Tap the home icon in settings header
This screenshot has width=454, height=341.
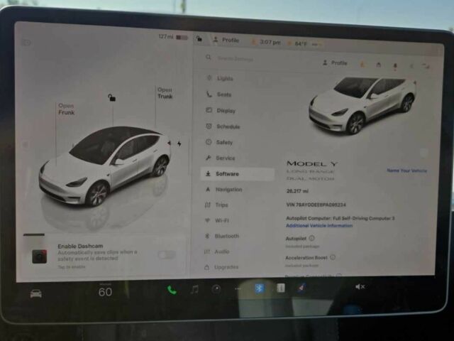[378, 65]
